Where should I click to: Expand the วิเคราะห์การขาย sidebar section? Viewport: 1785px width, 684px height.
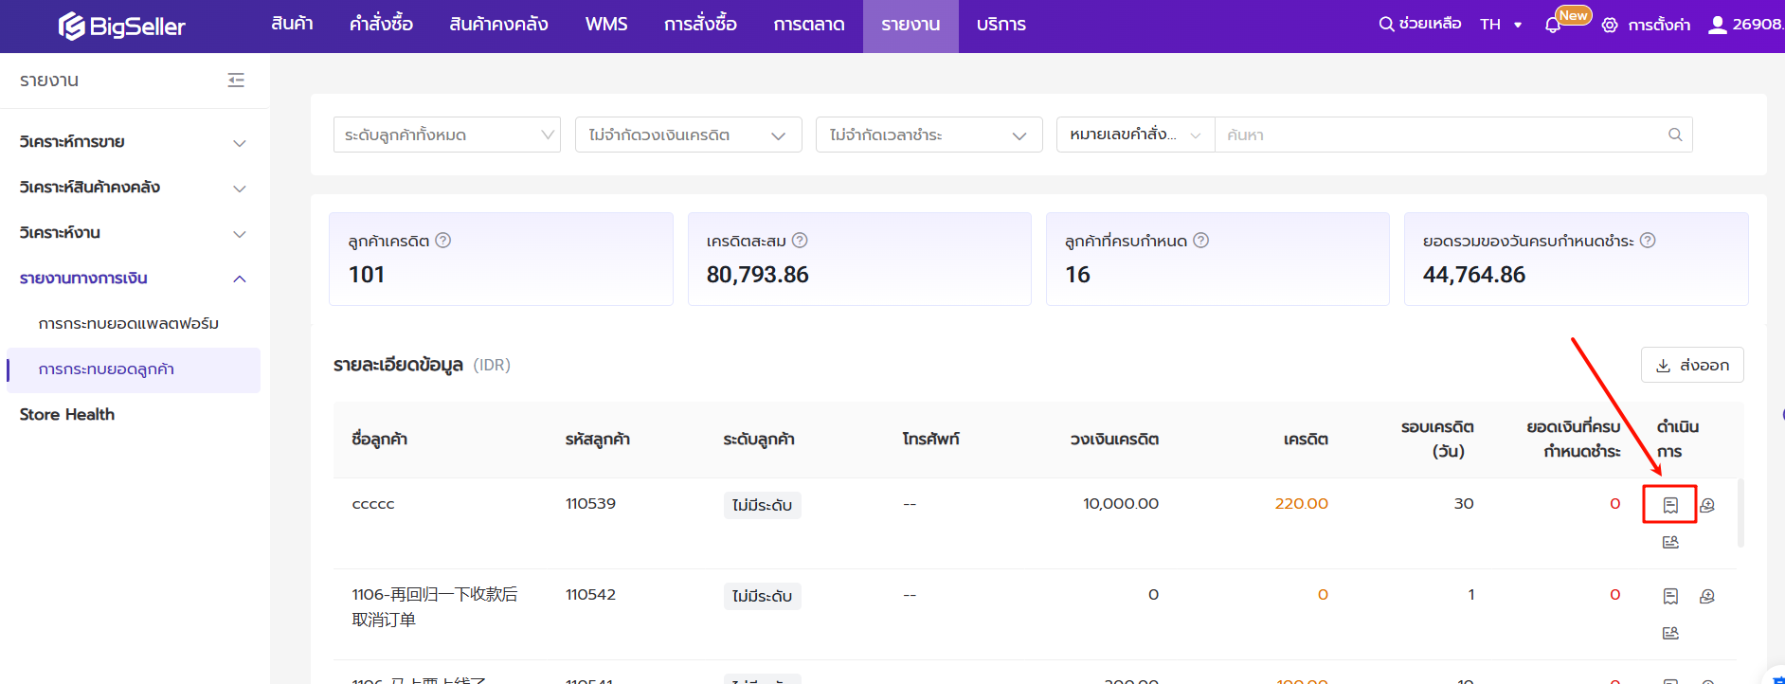point(133,142)
